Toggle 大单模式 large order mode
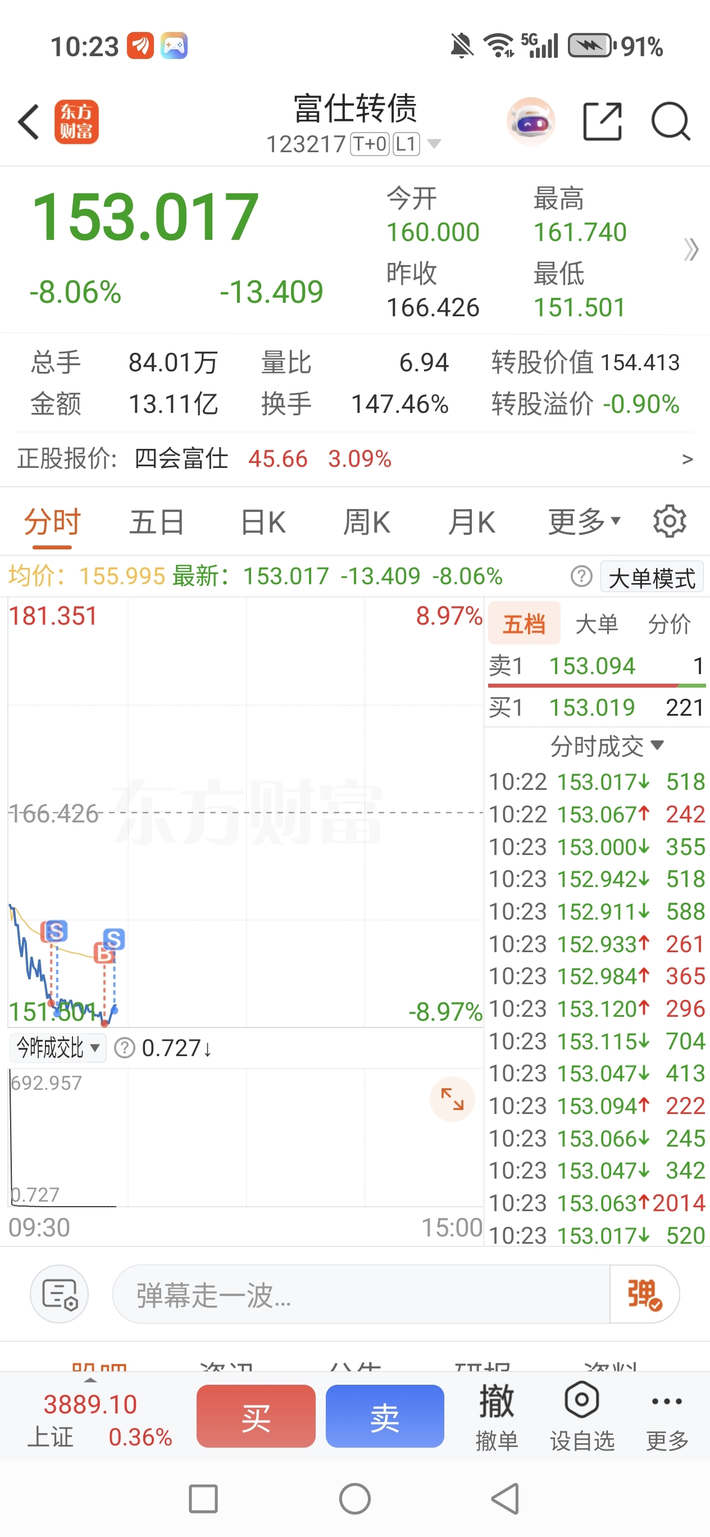Viewport: 710px width, 1537px height. (x=652, y=577)
